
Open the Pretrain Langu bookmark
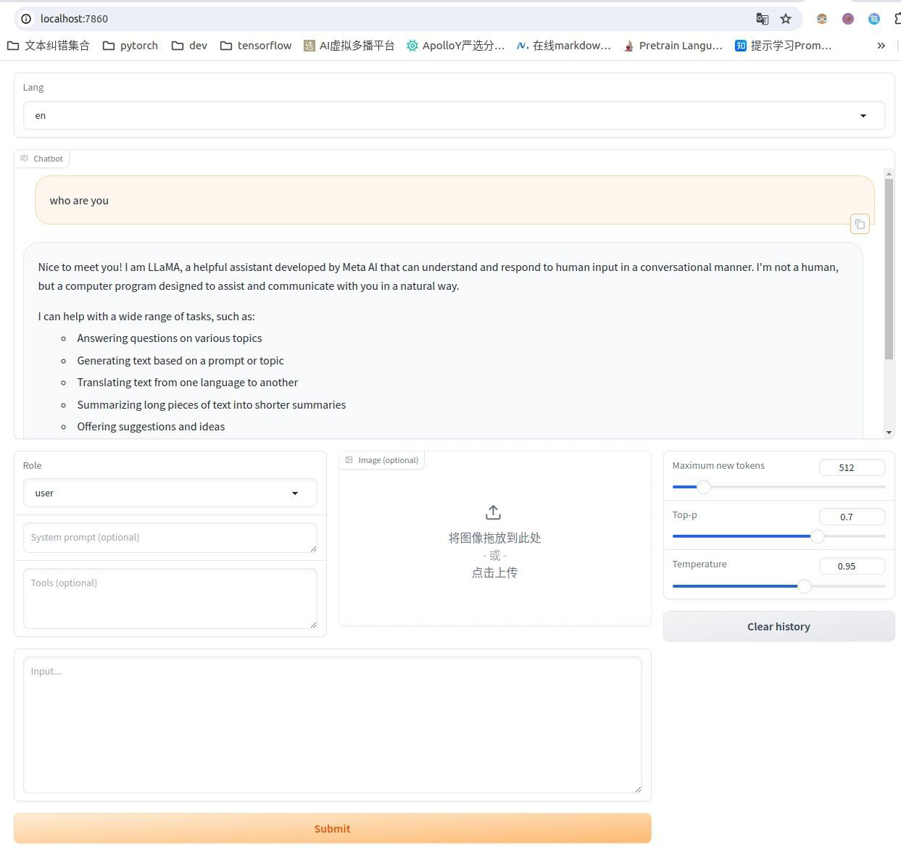pyautogui.click(x=673, y=46)
